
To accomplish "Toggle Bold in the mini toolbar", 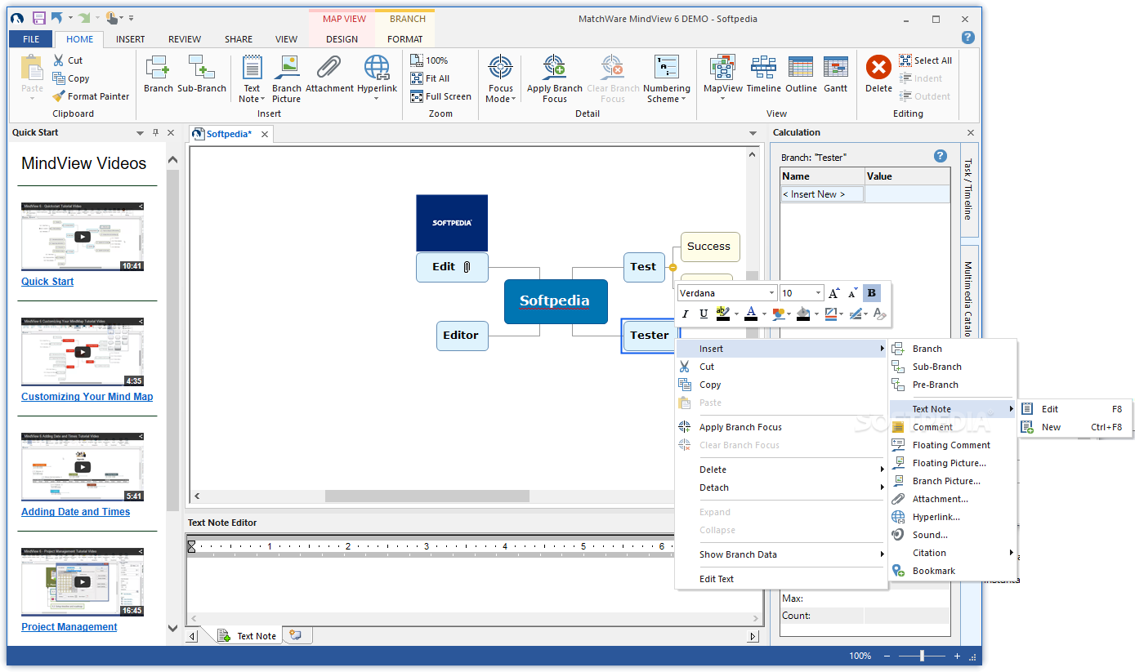I will pos(871,293).
